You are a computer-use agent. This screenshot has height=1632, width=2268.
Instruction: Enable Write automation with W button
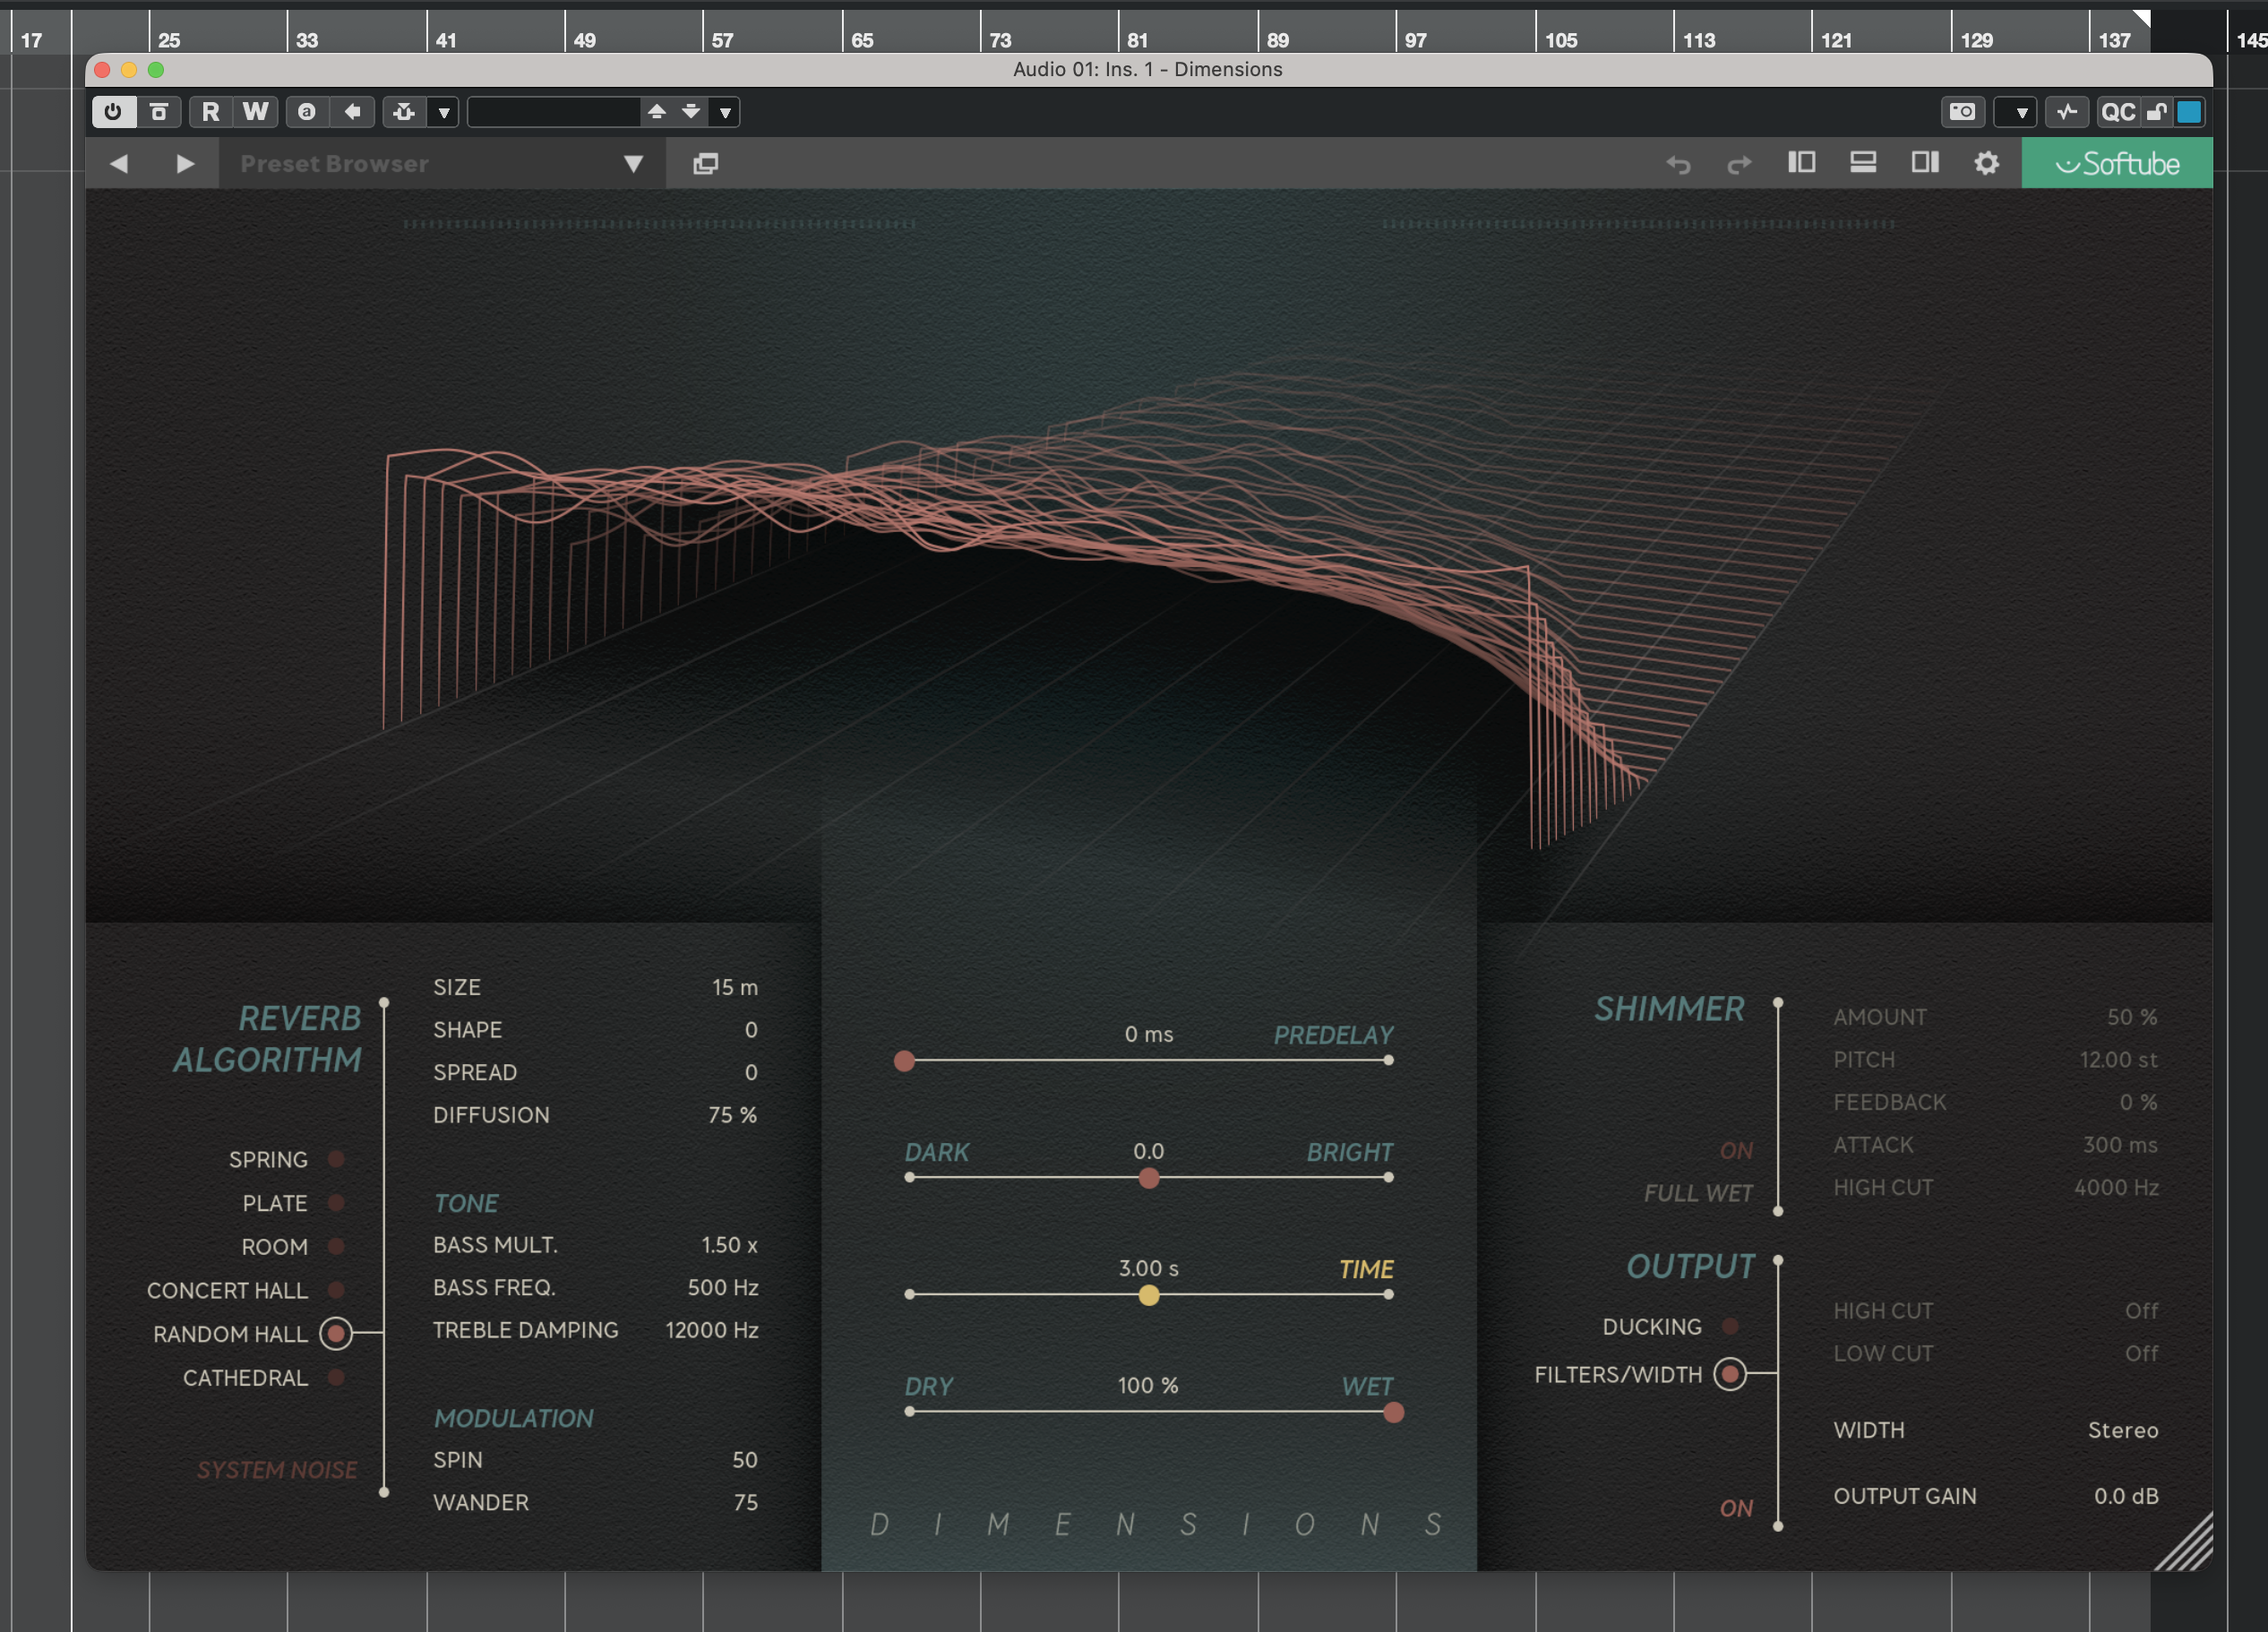point(256,112)
